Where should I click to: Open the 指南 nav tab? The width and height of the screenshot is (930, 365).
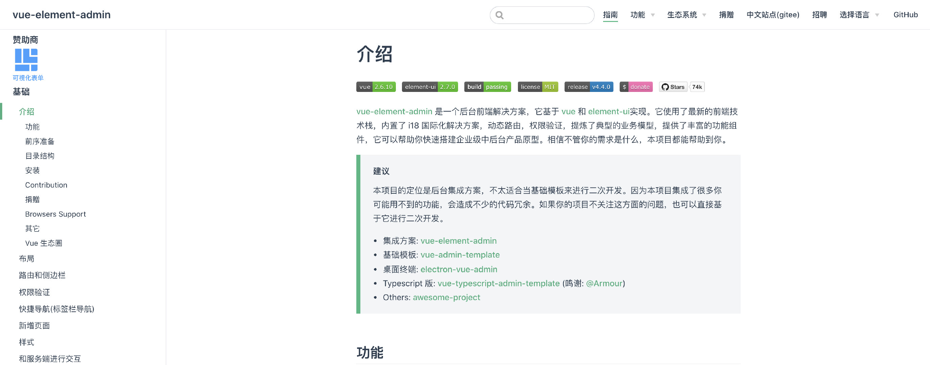[610, 15]
